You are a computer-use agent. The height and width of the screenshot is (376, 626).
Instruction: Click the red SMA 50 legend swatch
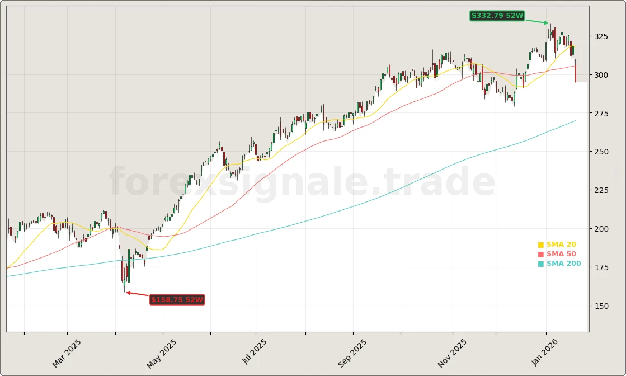point(540,255)
